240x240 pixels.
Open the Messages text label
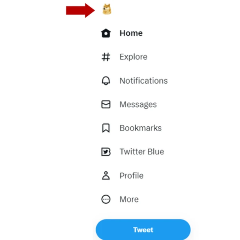(x=138, y=104)
